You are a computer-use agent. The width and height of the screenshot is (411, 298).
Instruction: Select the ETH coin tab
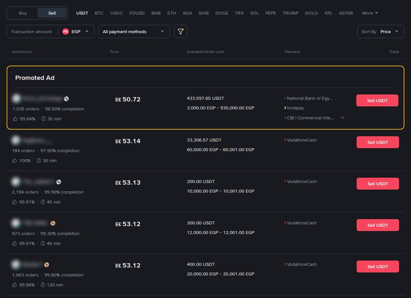[172, 13]
